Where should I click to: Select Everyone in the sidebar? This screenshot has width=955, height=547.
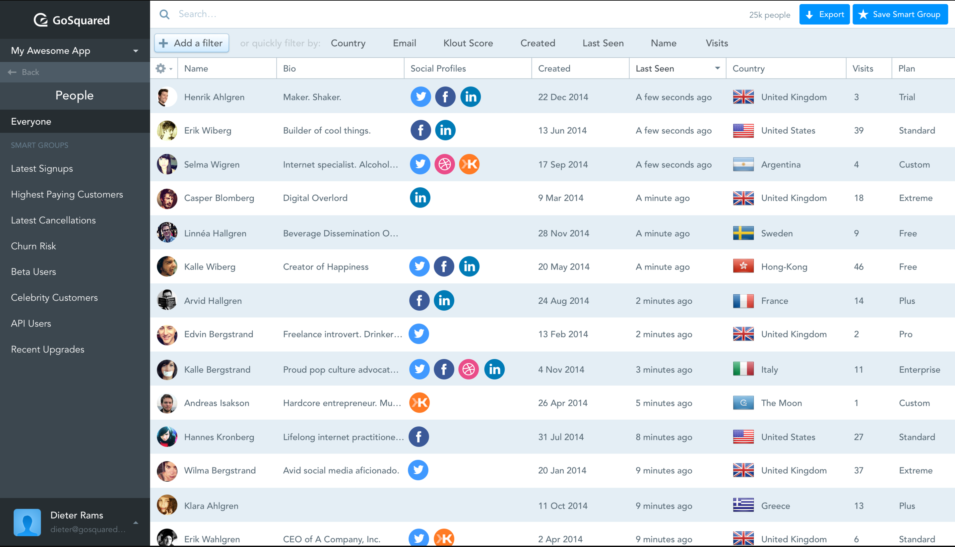tap(75, 121)
